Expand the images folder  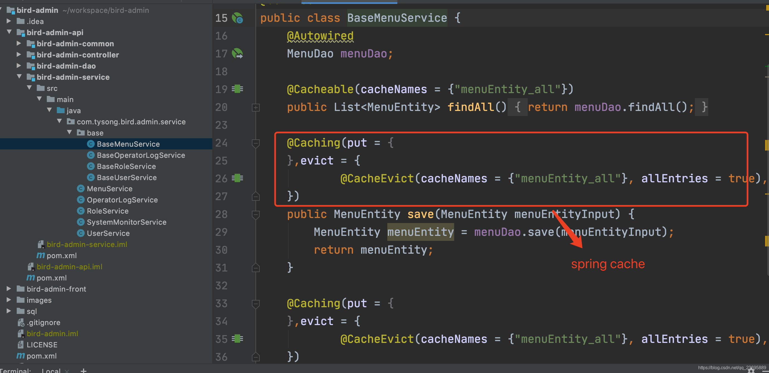9,299
